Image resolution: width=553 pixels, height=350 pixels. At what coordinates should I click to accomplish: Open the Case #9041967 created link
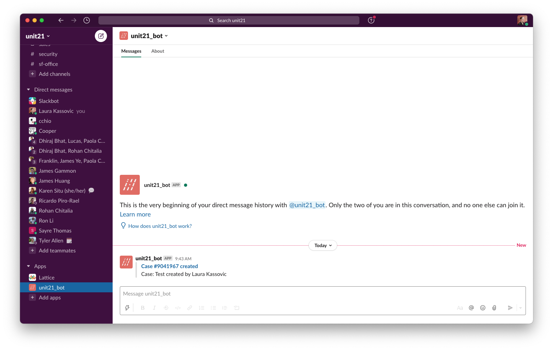coord(169,266)
